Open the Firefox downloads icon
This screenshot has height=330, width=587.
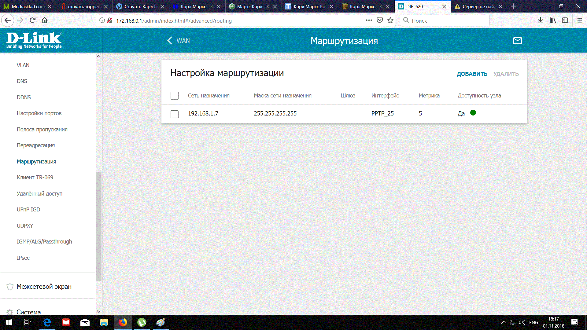tap(540, 20)
